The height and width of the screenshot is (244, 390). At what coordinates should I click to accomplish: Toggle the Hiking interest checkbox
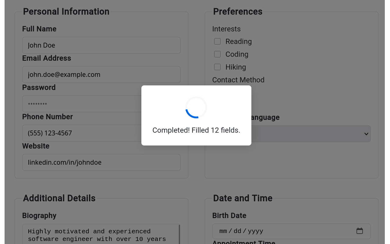pos(217,67)
